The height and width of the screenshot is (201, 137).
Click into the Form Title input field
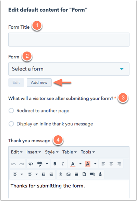(x=69, y=40)
